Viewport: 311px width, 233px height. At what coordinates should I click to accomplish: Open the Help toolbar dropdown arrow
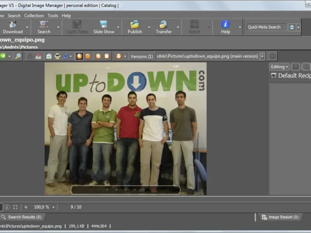[240, 27]
